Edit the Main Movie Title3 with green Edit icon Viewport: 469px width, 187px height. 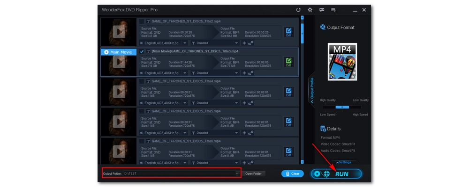pyautogui.click(x=288, y=62)
